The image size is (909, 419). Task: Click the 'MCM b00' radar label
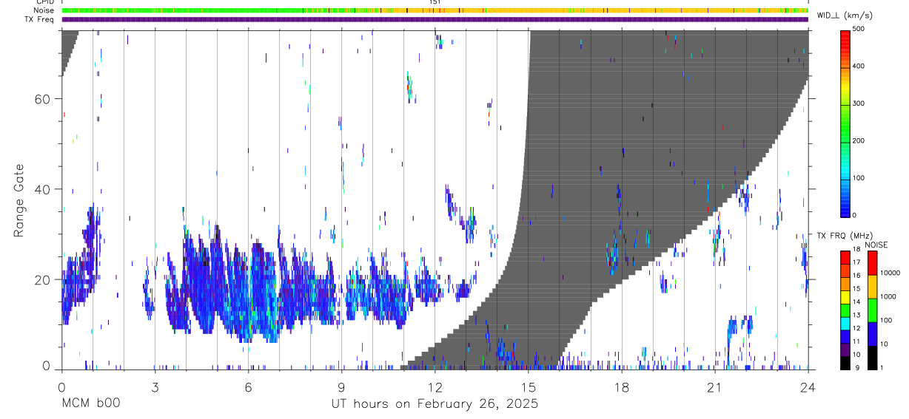pos(90,404)
